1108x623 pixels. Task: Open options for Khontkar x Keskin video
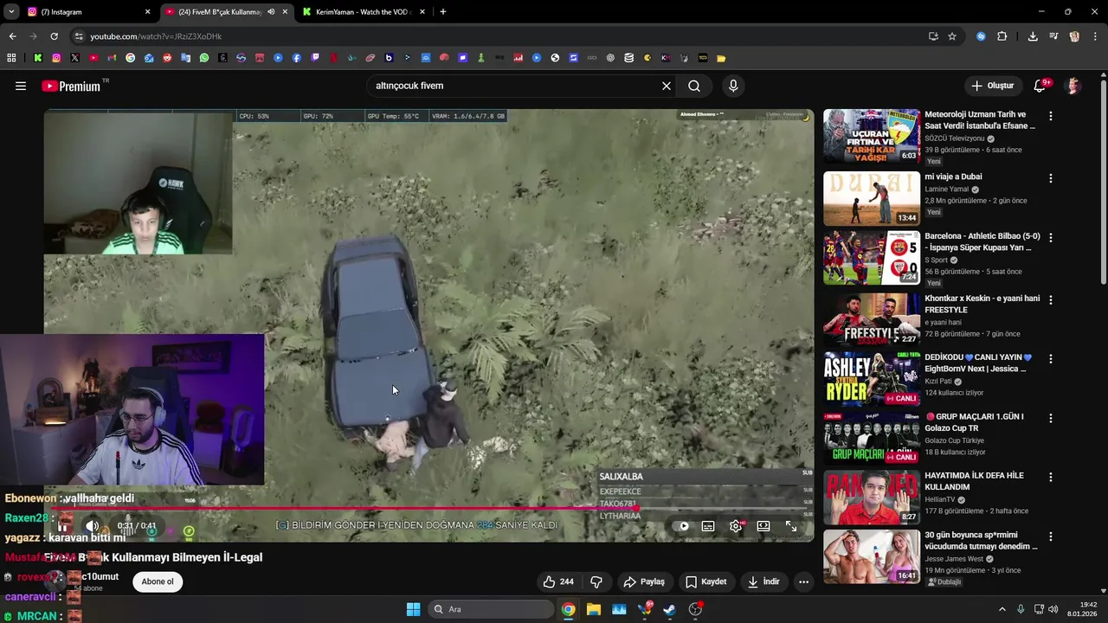point(1051,299)
